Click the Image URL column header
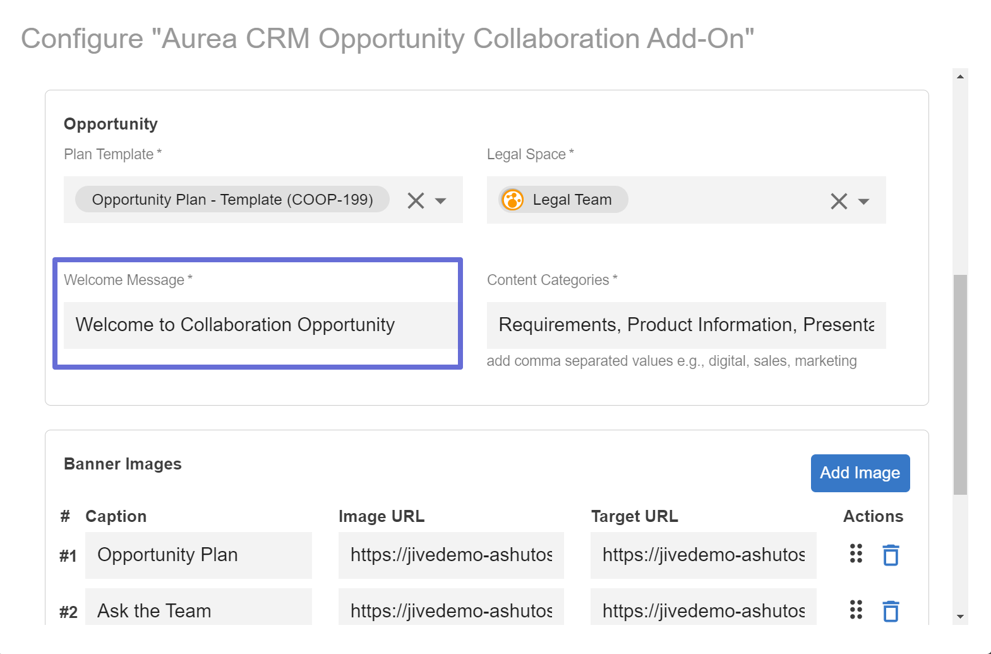Image resolution: width=991 pixels, height=654 pixels. tap(381, 516)
